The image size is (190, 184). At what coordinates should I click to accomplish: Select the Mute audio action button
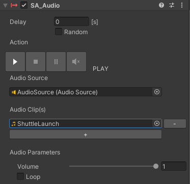[76, 62]
